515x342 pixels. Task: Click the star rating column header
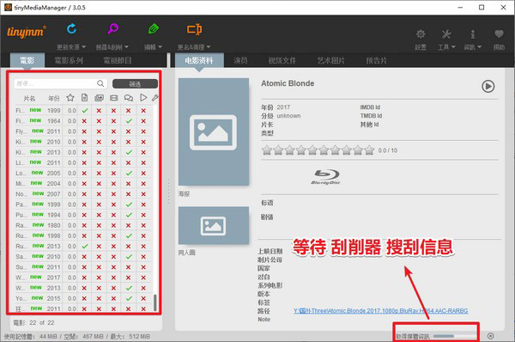(x=70, y=98)
